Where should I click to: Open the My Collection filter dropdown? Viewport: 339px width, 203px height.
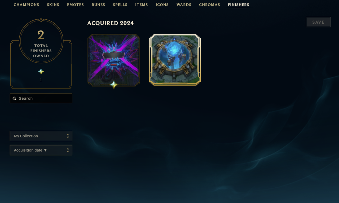coord(41,136)
